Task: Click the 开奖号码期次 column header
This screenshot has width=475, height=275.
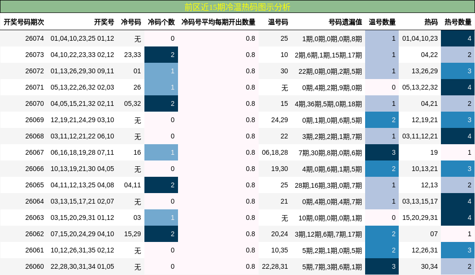Action: point(24,22)
